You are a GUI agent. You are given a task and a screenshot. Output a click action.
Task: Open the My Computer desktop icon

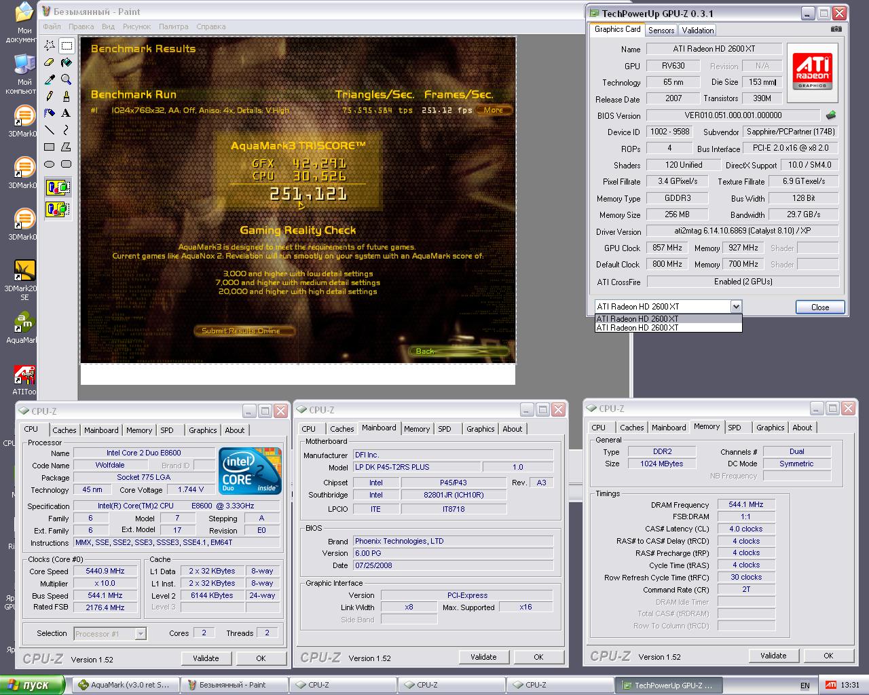(x=24, y=75)
